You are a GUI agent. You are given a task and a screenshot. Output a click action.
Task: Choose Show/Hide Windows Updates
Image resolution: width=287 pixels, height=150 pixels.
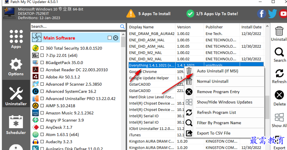(224, 102)
